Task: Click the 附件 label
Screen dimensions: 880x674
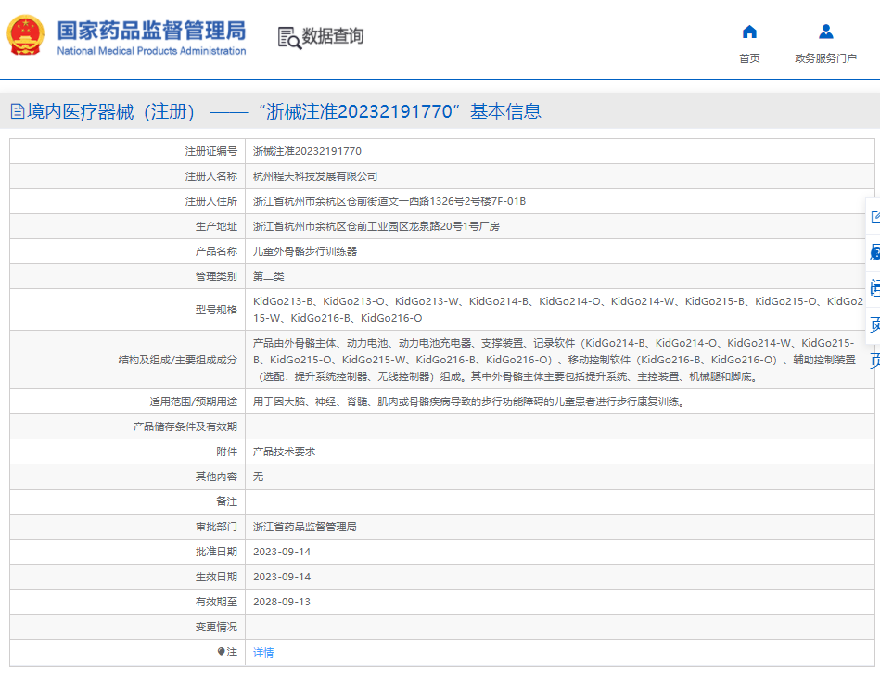Action: point(227,451)
